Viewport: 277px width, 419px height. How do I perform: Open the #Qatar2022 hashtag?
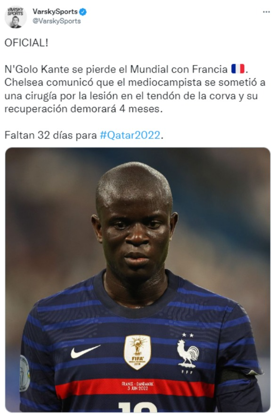point(130,135)
